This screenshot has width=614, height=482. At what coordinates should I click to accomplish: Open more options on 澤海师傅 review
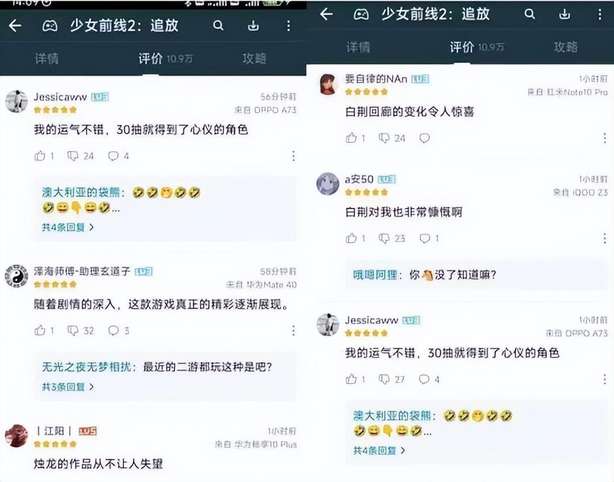coord(293,330)
